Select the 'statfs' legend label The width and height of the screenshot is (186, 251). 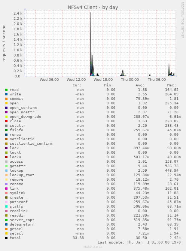(x=16, y=206)
